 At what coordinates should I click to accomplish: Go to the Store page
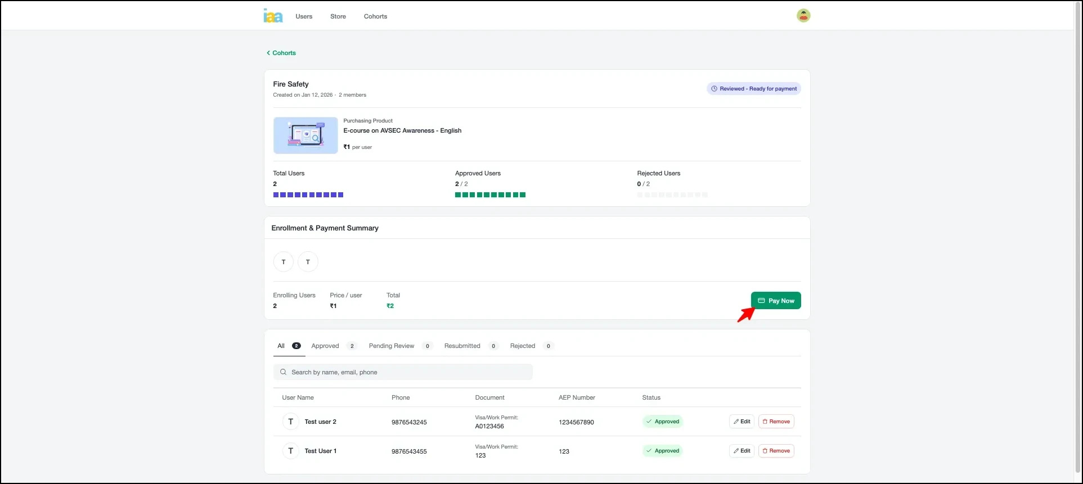338,16
